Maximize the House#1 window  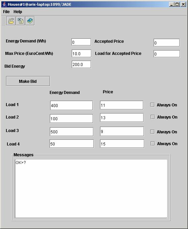point(177,4)
